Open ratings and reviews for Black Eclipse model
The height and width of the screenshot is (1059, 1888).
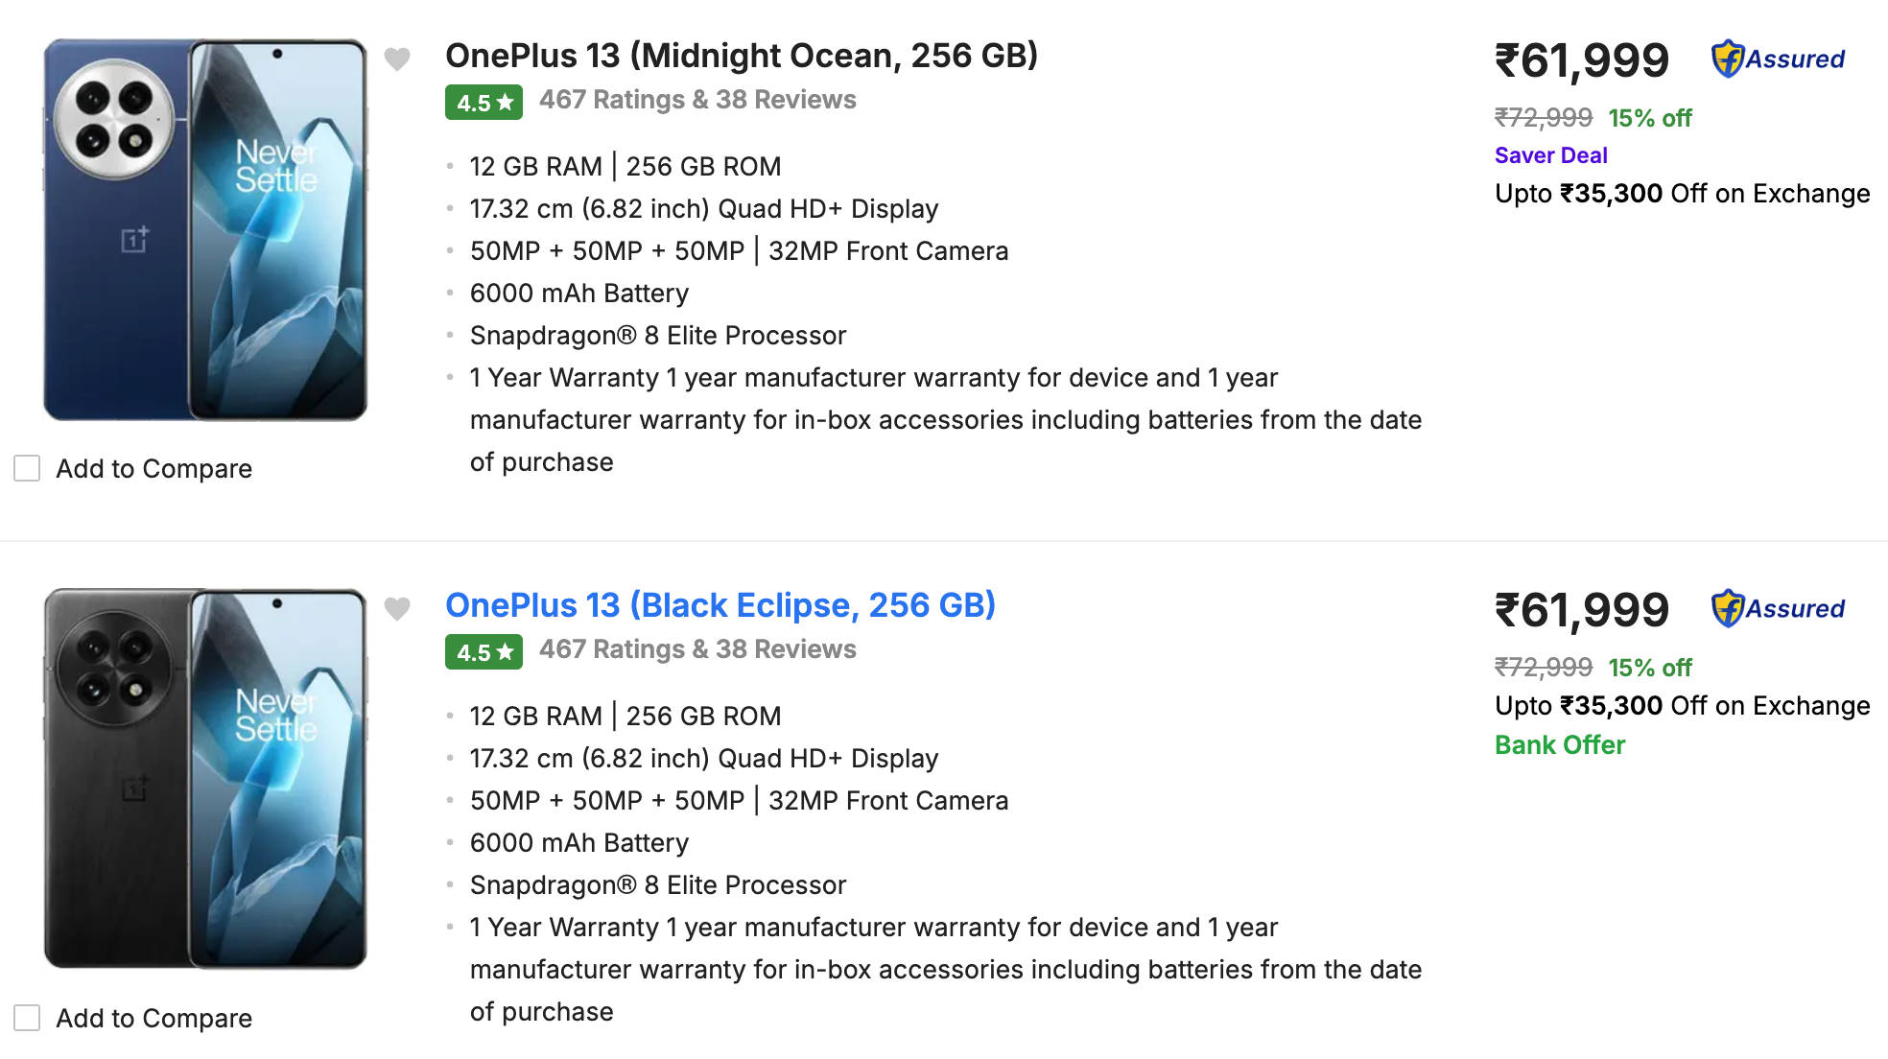click(x=697, y=649)
